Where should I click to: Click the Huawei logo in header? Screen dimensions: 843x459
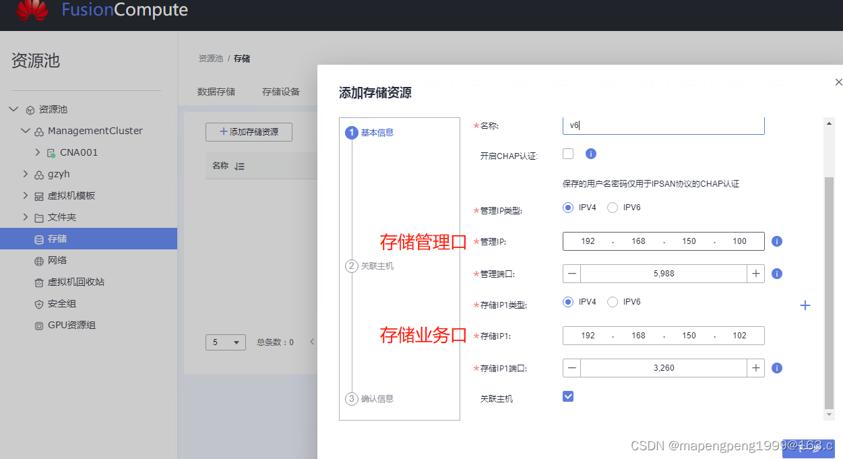[x=32, y=10]
